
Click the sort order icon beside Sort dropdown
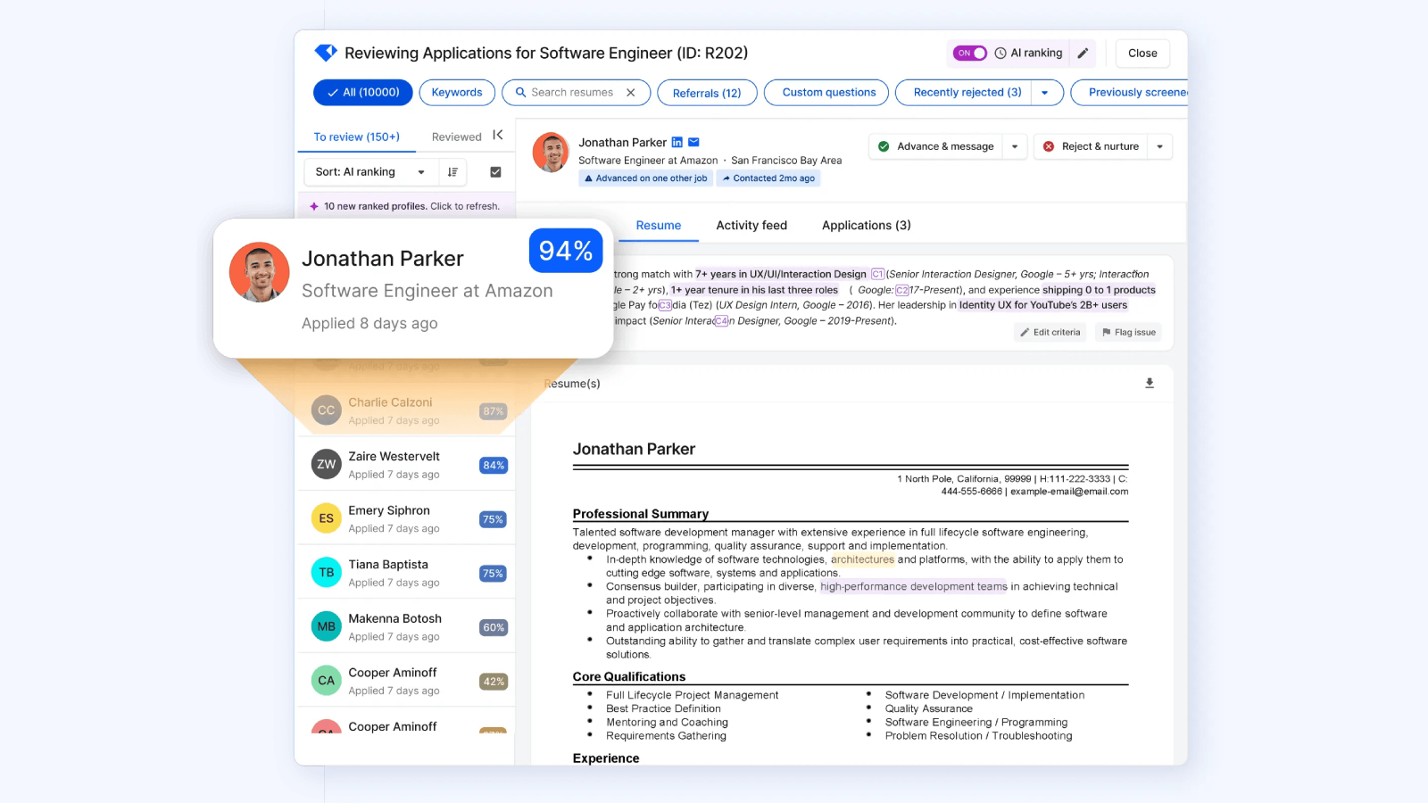pyautogui.click(x=452, y=171)
